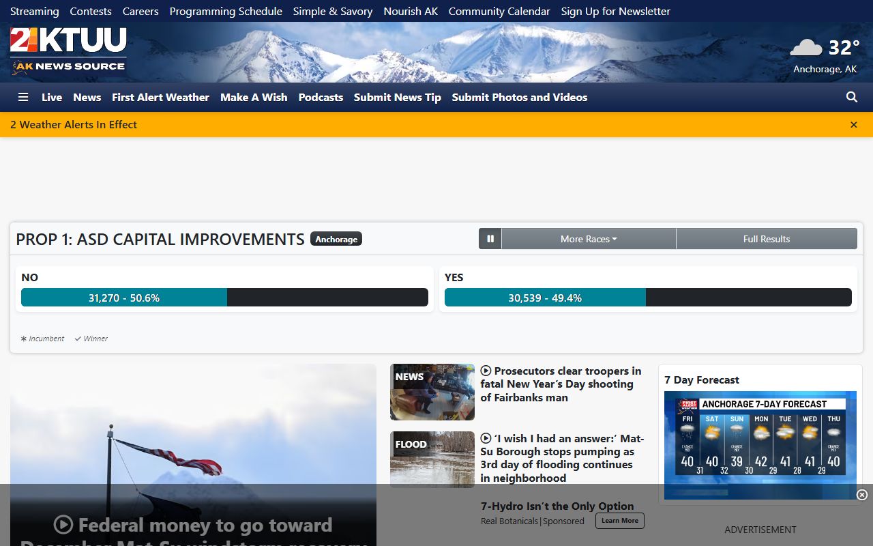Open Full Results for the election

tap(767, 239)
